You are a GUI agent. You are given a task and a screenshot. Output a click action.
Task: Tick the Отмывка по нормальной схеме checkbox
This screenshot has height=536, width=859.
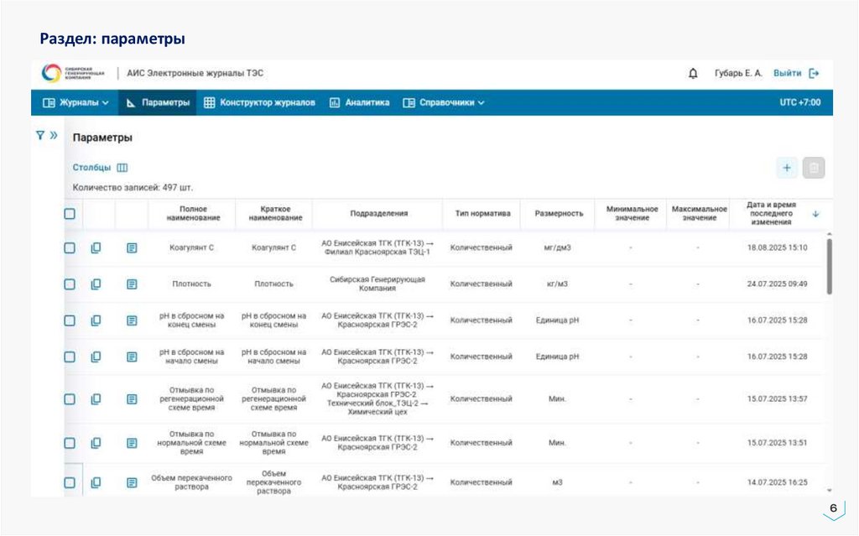click(70, 443)
